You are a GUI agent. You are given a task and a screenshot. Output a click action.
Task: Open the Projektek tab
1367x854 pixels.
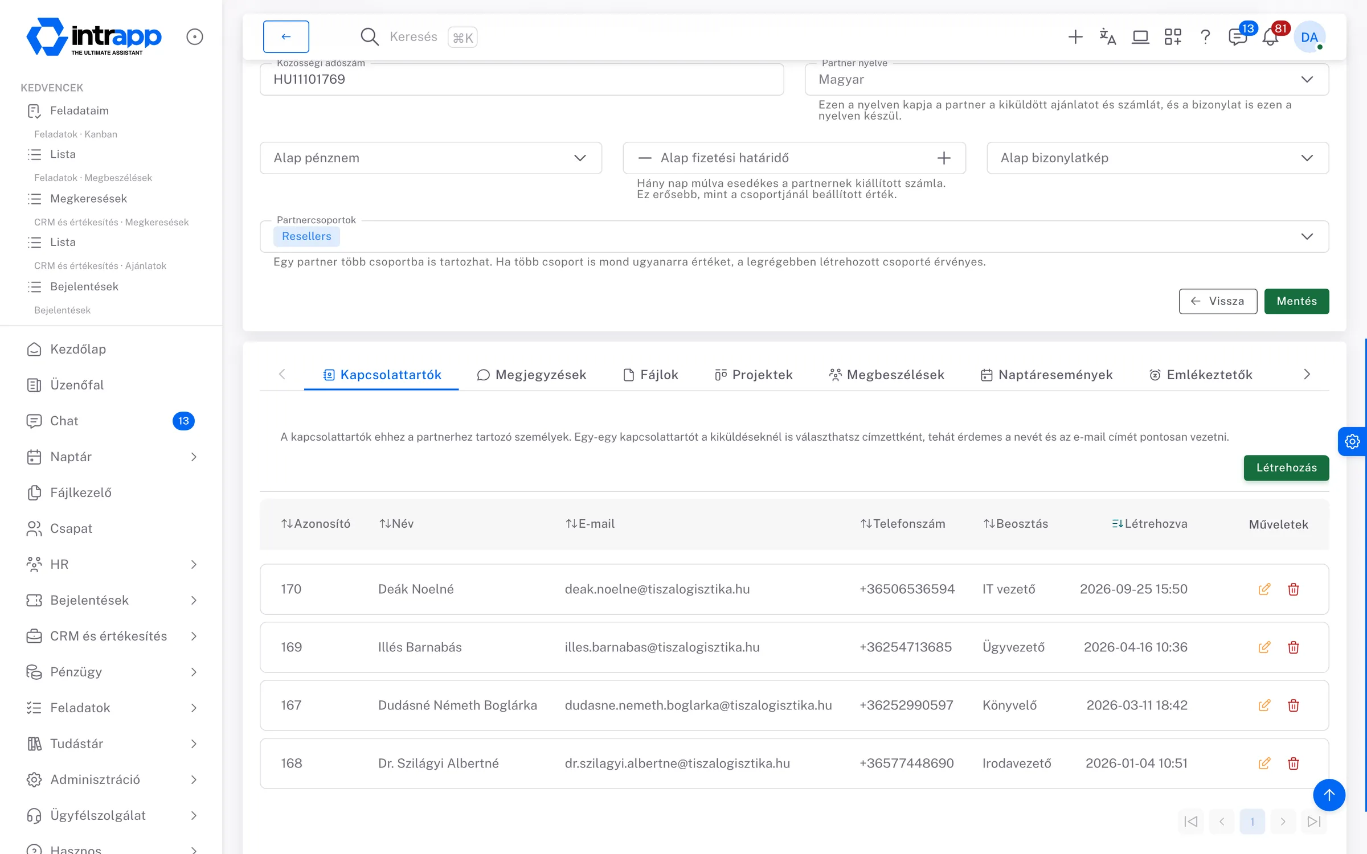click(x=754, y=375)
